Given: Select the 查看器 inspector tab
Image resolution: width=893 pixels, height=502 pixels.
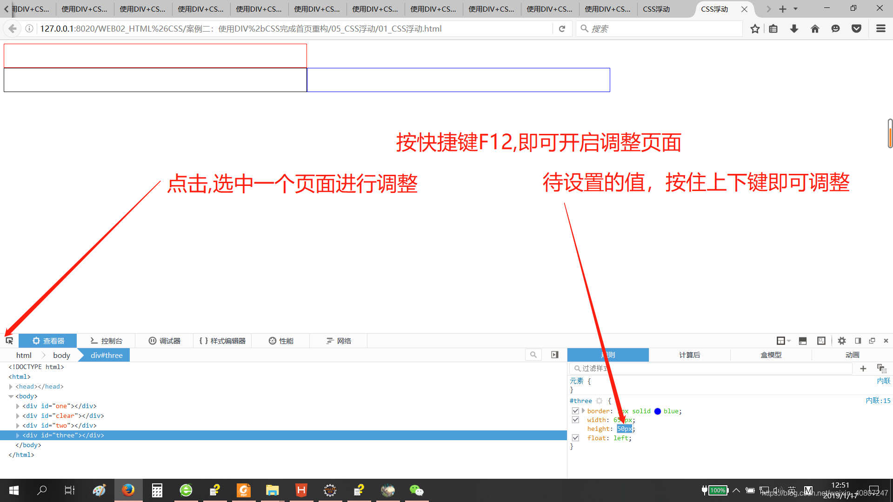Looking at the screenshot, I should click(48, 341).
